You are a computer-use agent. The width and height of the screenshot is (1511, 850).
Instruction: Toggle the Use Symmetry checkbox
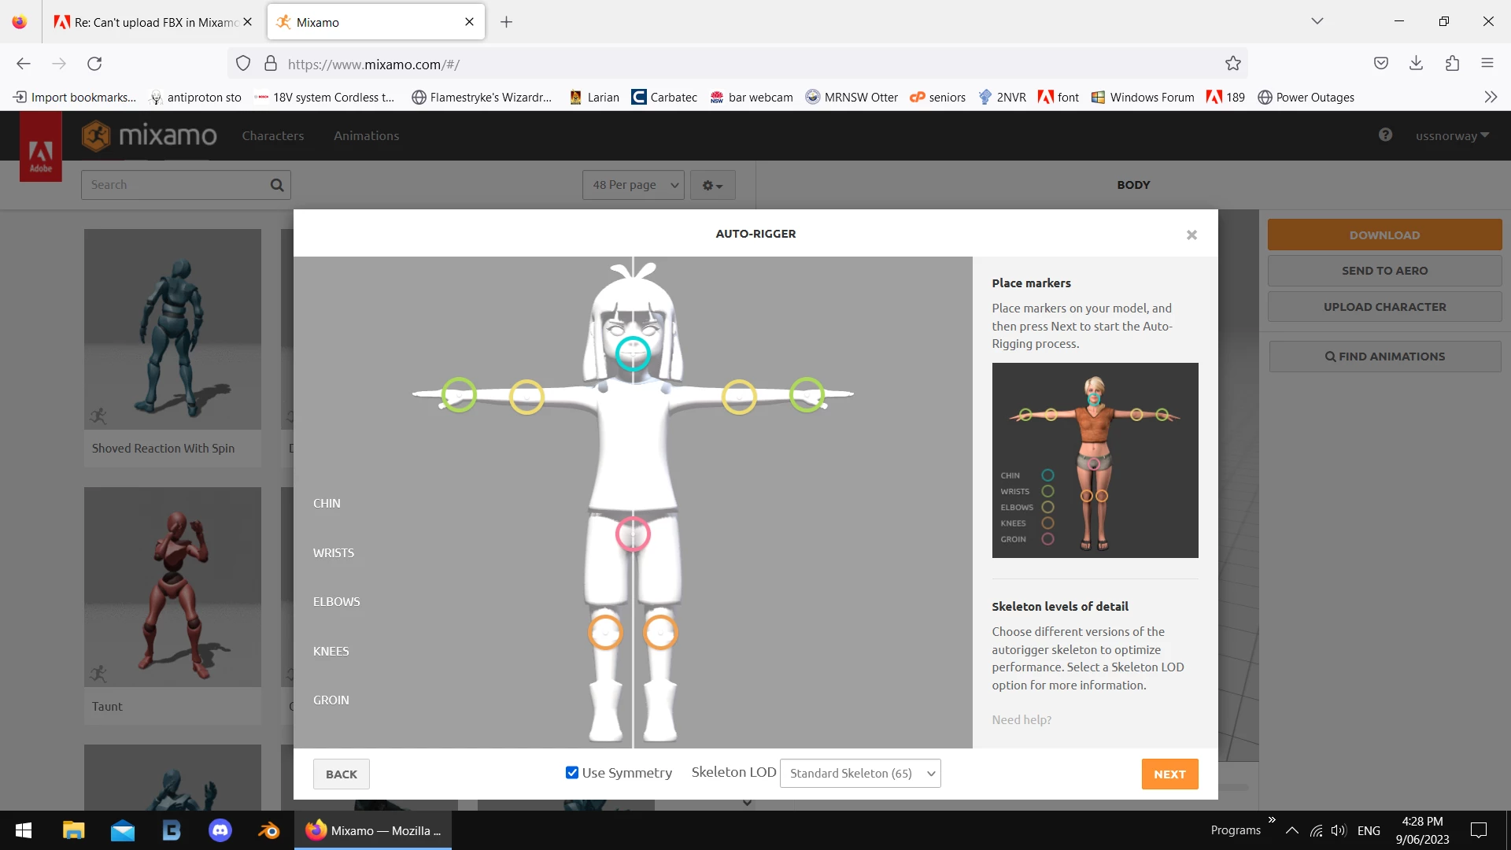pyautogui.click(x=572, y=773)
